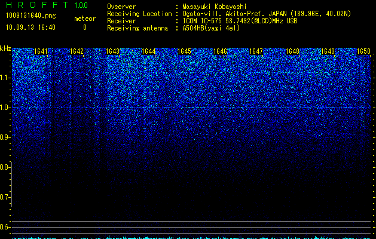Click the 0.6 frequency axis label

point(5,227)
